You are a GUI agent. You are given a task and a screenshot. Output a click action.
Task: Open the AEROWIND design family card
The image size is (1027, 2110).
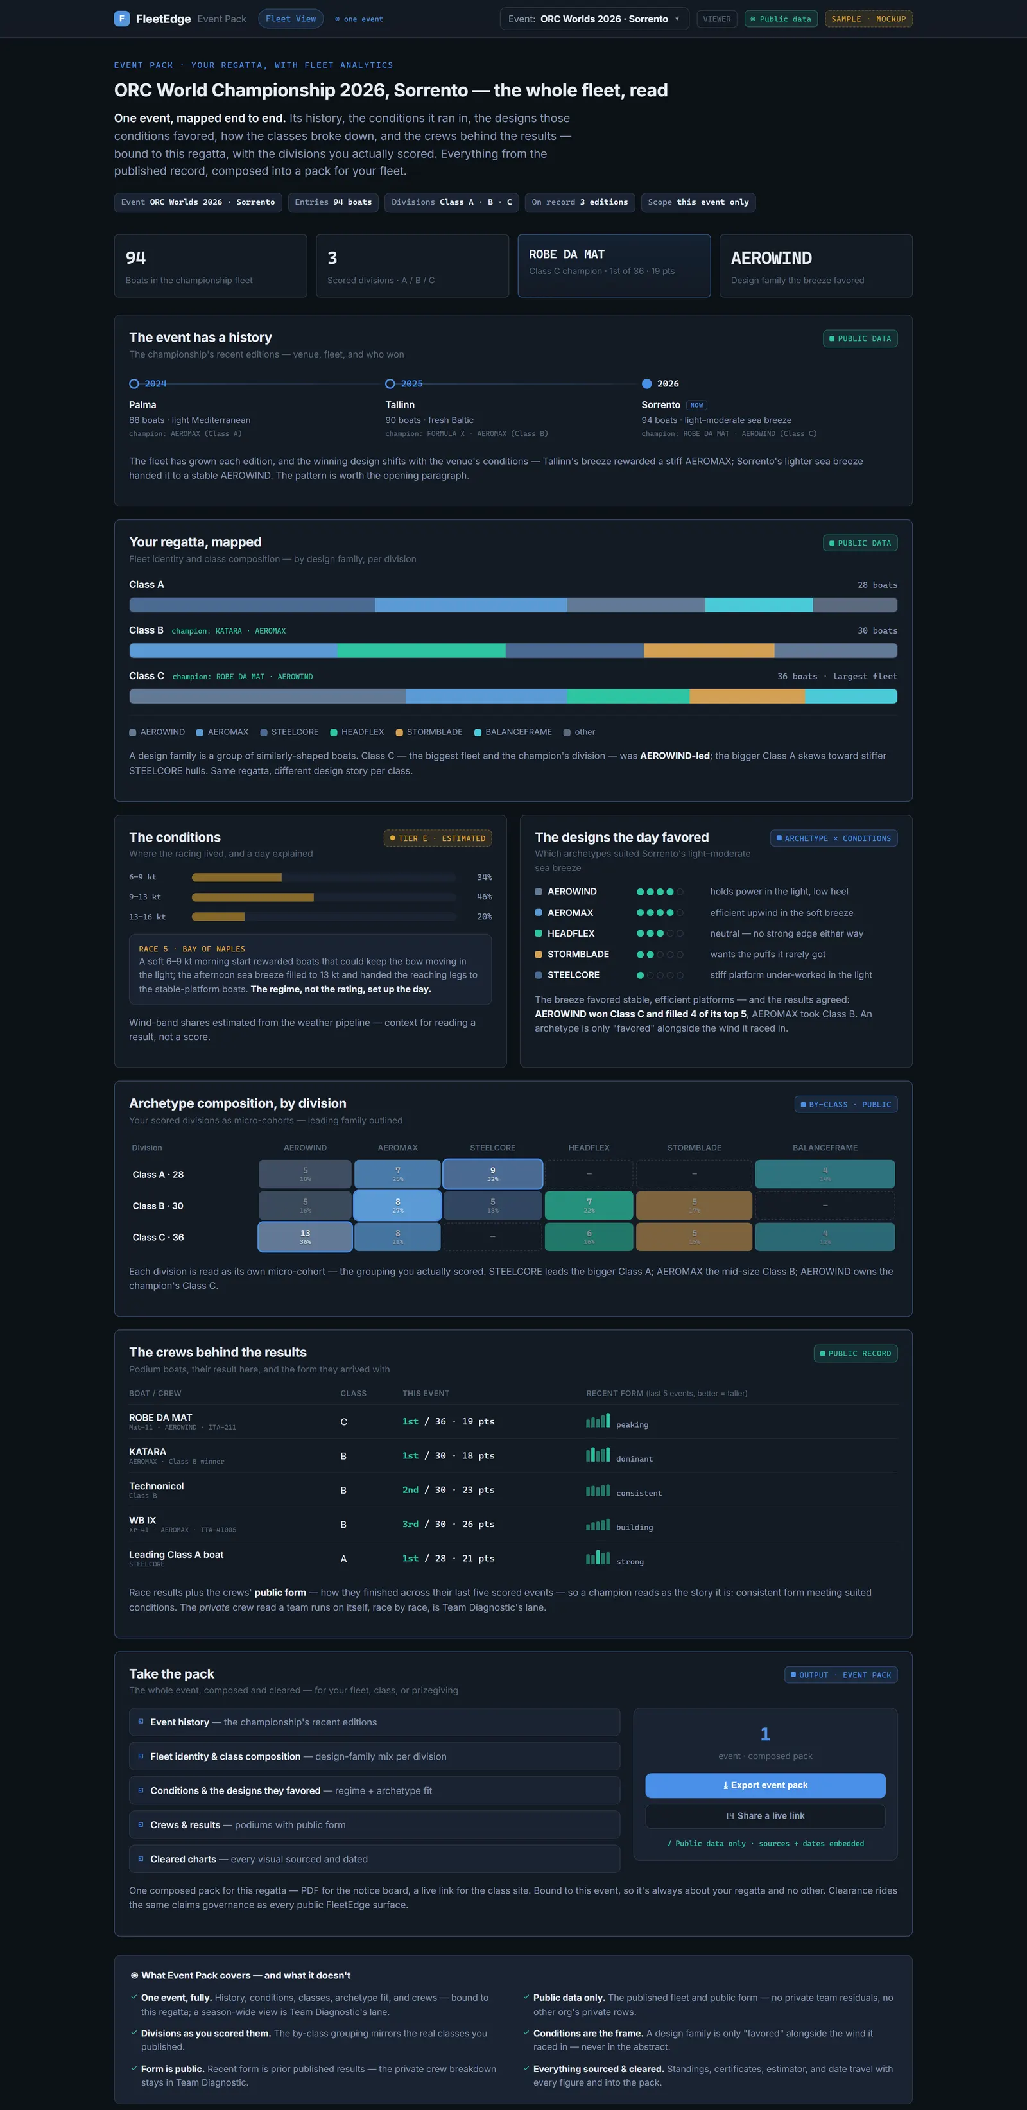(816, 265)
